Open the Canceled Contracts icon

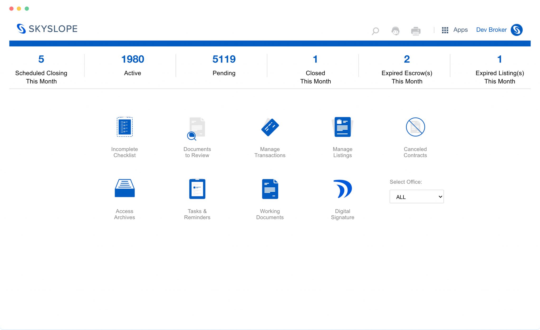point(415,127)
